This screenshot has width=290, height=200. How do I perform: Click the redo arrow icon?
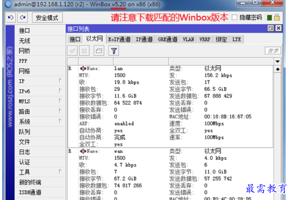point(23,17)
